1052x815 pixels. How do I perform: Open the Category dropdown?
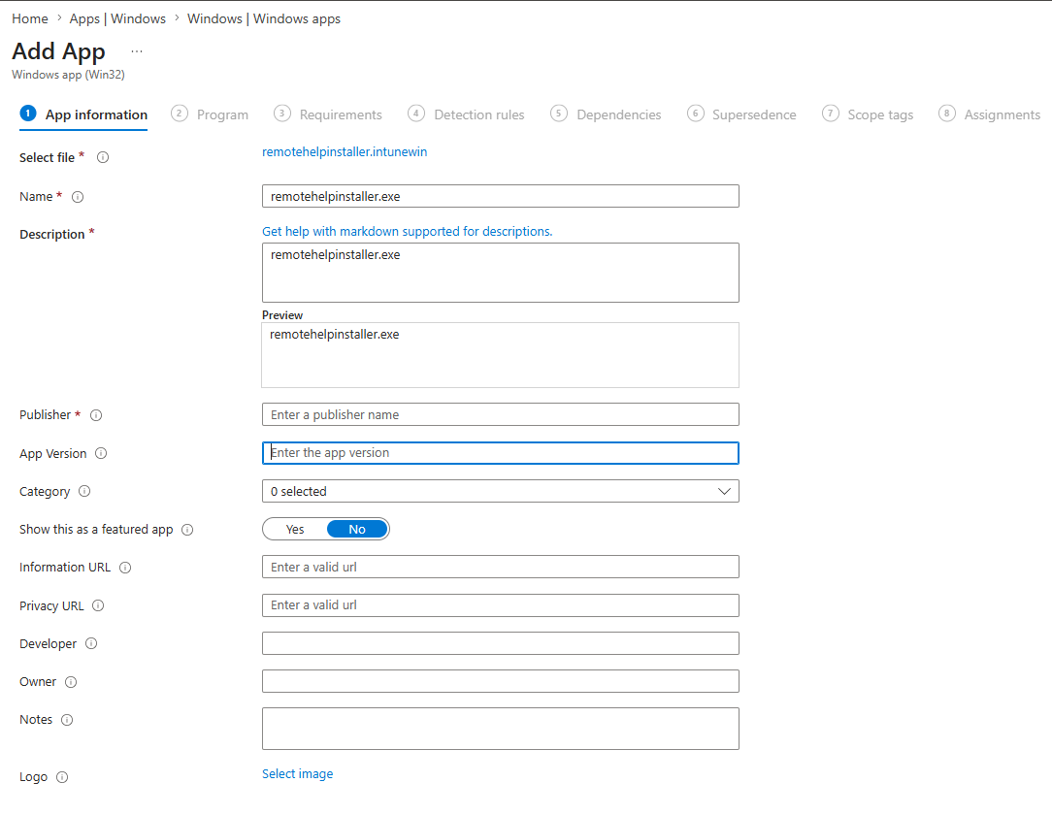501,491
